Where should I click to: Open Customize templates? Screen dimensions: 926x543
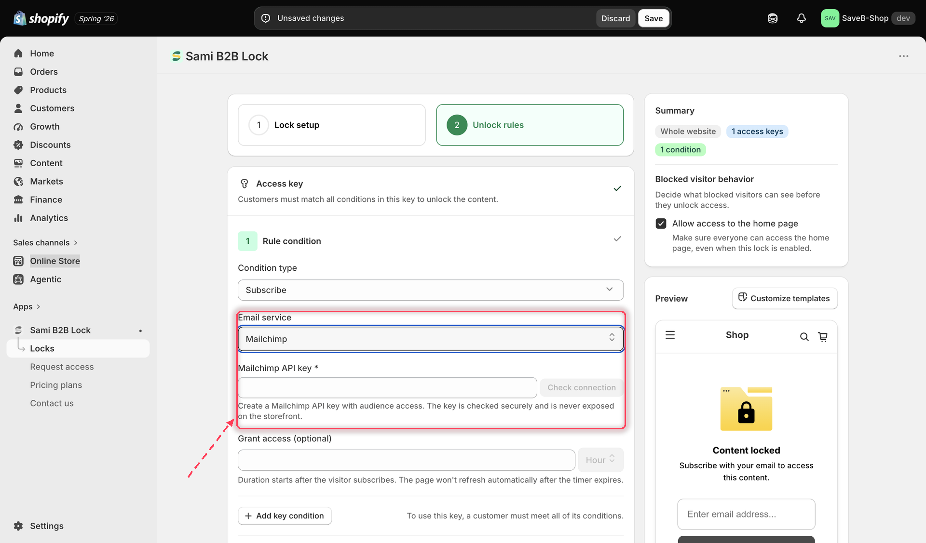[x=785, y=299]
